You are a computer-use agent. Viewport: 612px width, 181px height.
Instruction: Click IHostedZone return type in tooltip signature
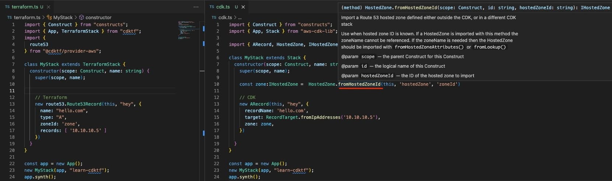click(x=595, y=7)
